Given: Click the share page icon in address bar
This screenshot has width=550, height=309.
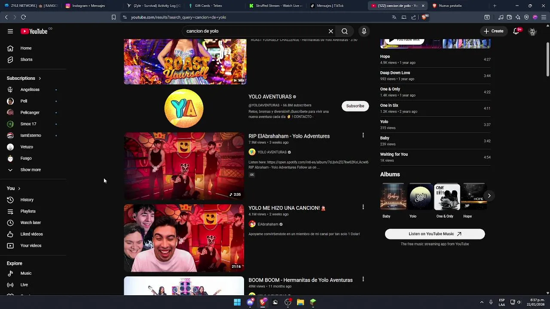Looking at the screenshot, I should [x=413, y=17].
